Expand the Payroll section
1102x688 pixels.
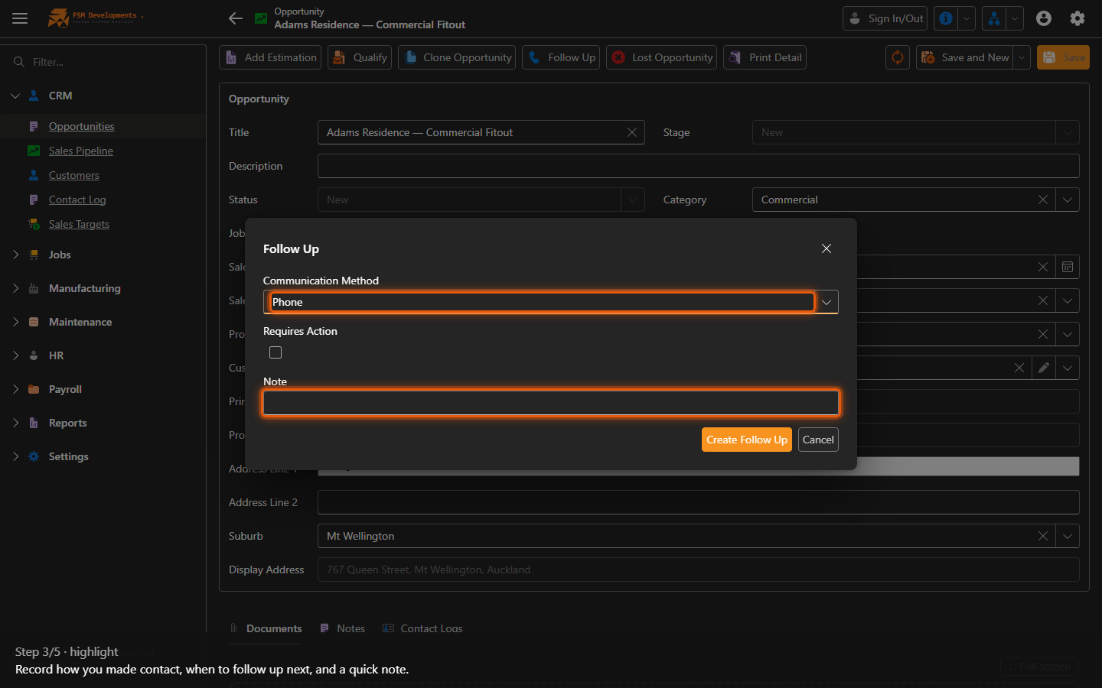pos(15,389)
